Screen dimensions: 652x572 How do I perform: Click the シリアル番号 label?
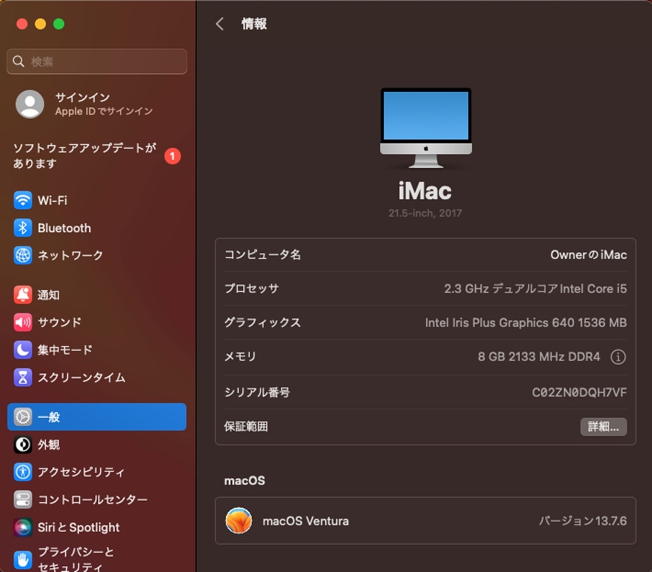[x=257, y=392]
